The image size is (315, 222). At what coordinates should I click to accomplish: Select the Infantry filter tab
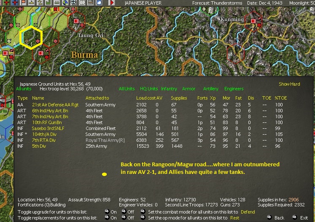[169, 89]
